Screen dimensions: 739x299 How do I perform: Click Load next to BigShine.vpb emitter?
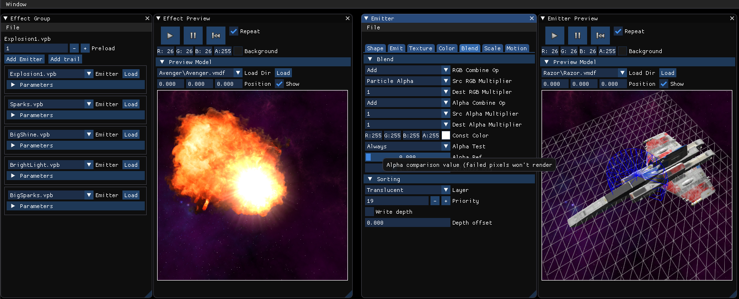[x=131, y=135]
